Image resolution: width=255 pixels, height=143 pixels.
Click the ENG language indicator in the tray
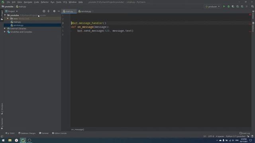(237, 140)
